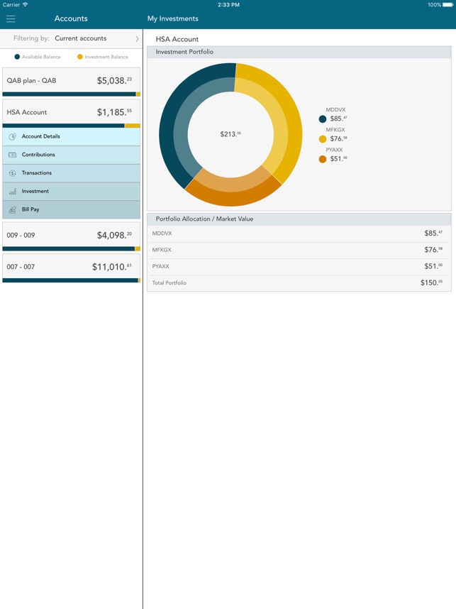The width and height of the screenshot is (456, 609).
Task: Click the Investment Portfolio section header
Action: pos(299,52)
